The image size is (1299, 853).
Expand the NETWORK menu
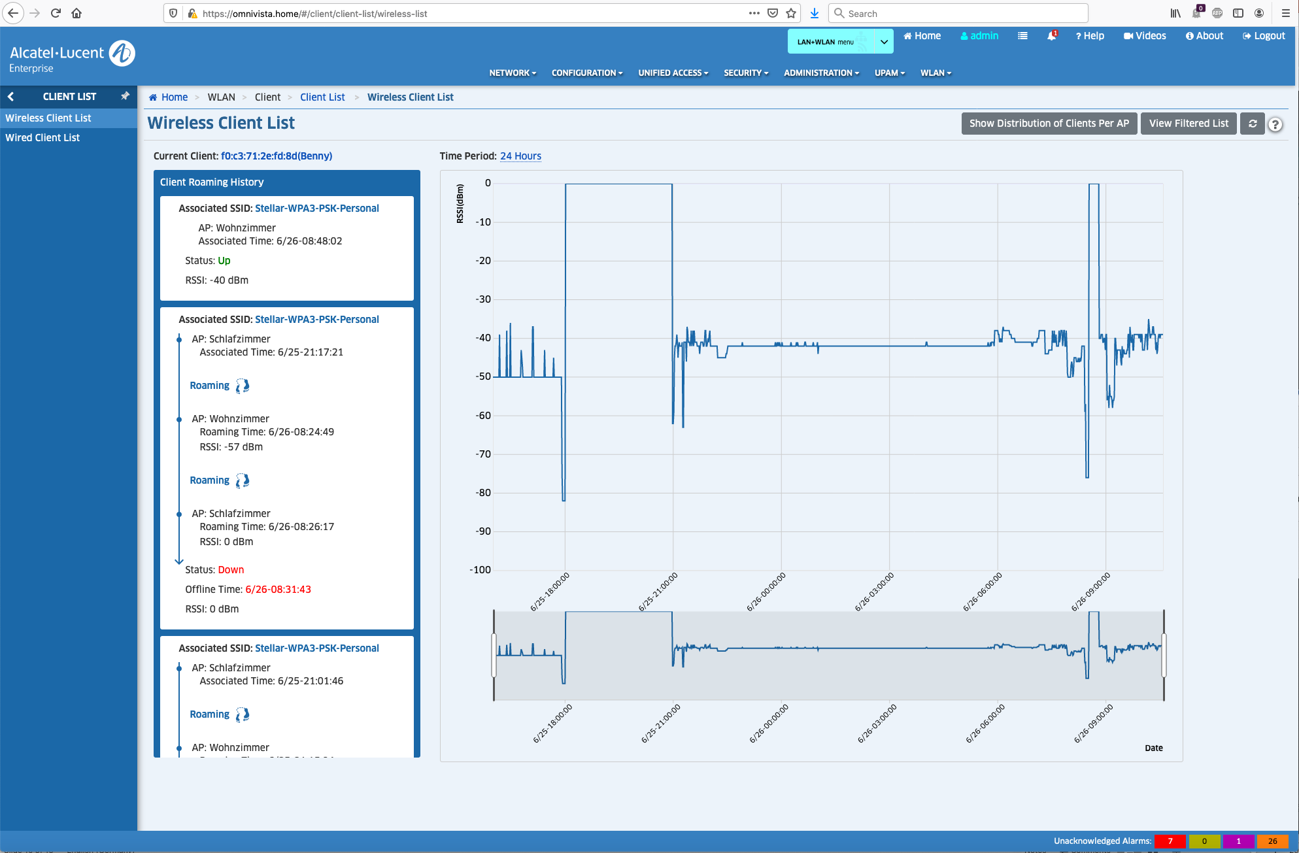513,73
